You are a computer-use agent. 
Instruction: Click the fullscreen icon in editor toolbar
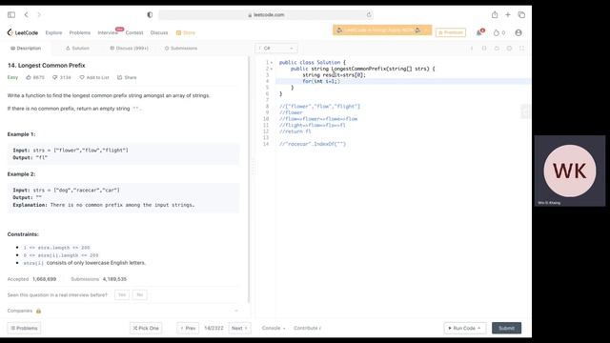[521, 49]
